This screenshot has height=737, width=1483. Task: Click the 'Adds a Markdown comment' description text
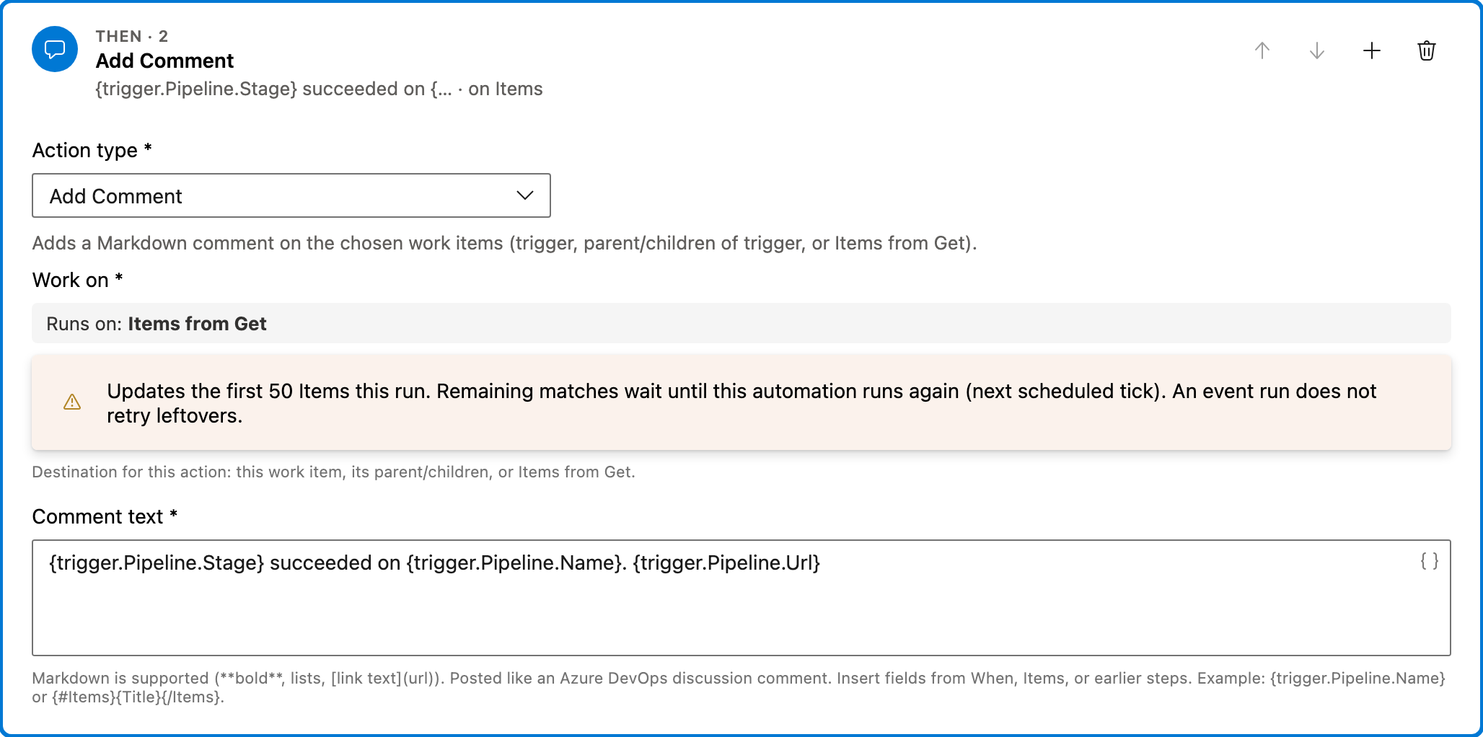coord(504,243)
